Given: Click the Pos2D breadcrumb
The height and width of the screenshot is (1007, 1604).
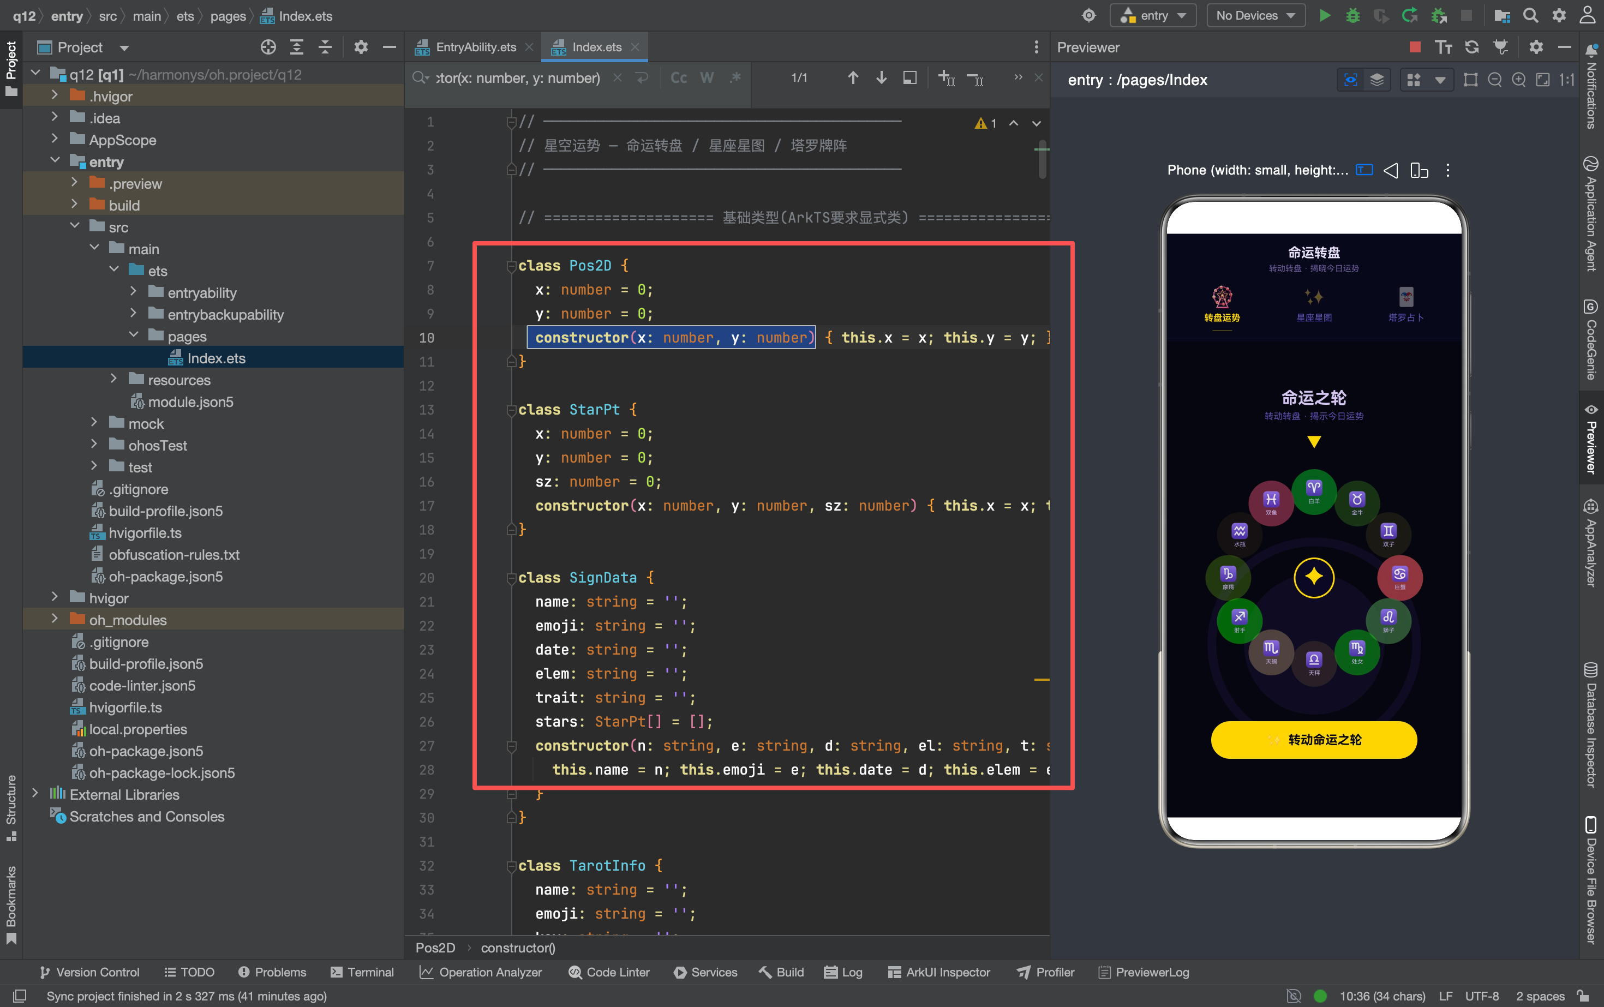Looking at the screenshot, I should click(435, 948).
